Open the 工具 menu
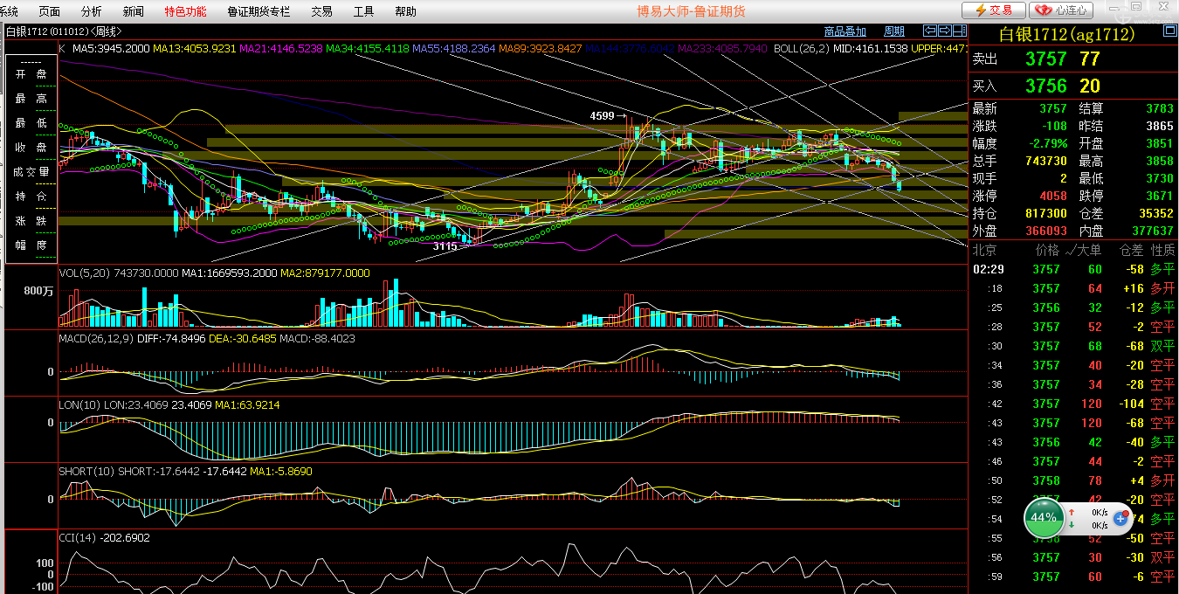 pyautogui.click(x=363, y=11)
